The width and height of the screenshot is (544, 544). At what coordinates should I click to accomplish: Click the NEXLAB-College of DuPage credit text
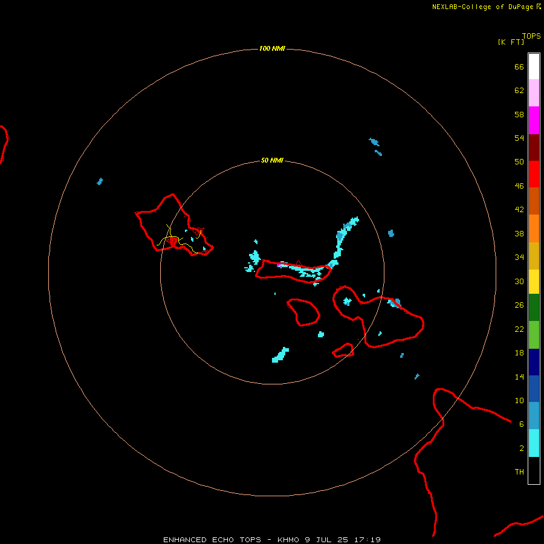tap(482, 7)
